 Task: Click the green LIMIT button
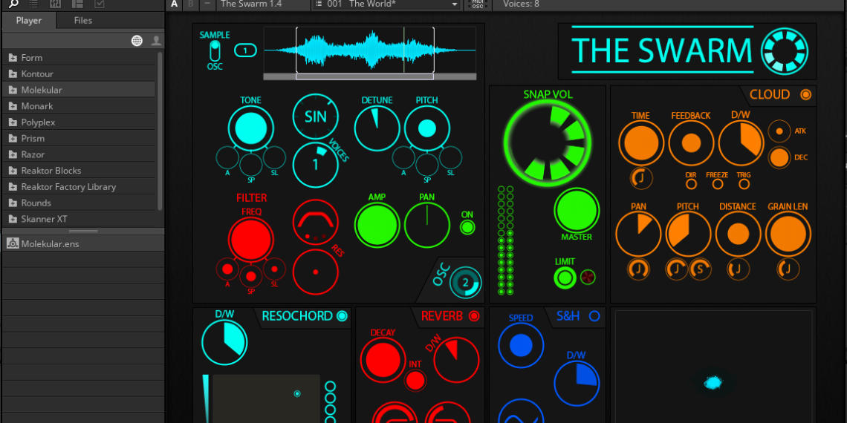(x=565, y=278)
